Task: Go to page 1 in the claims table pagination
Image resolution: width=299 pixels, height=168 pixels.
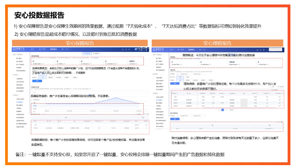Action: [223, 110]
